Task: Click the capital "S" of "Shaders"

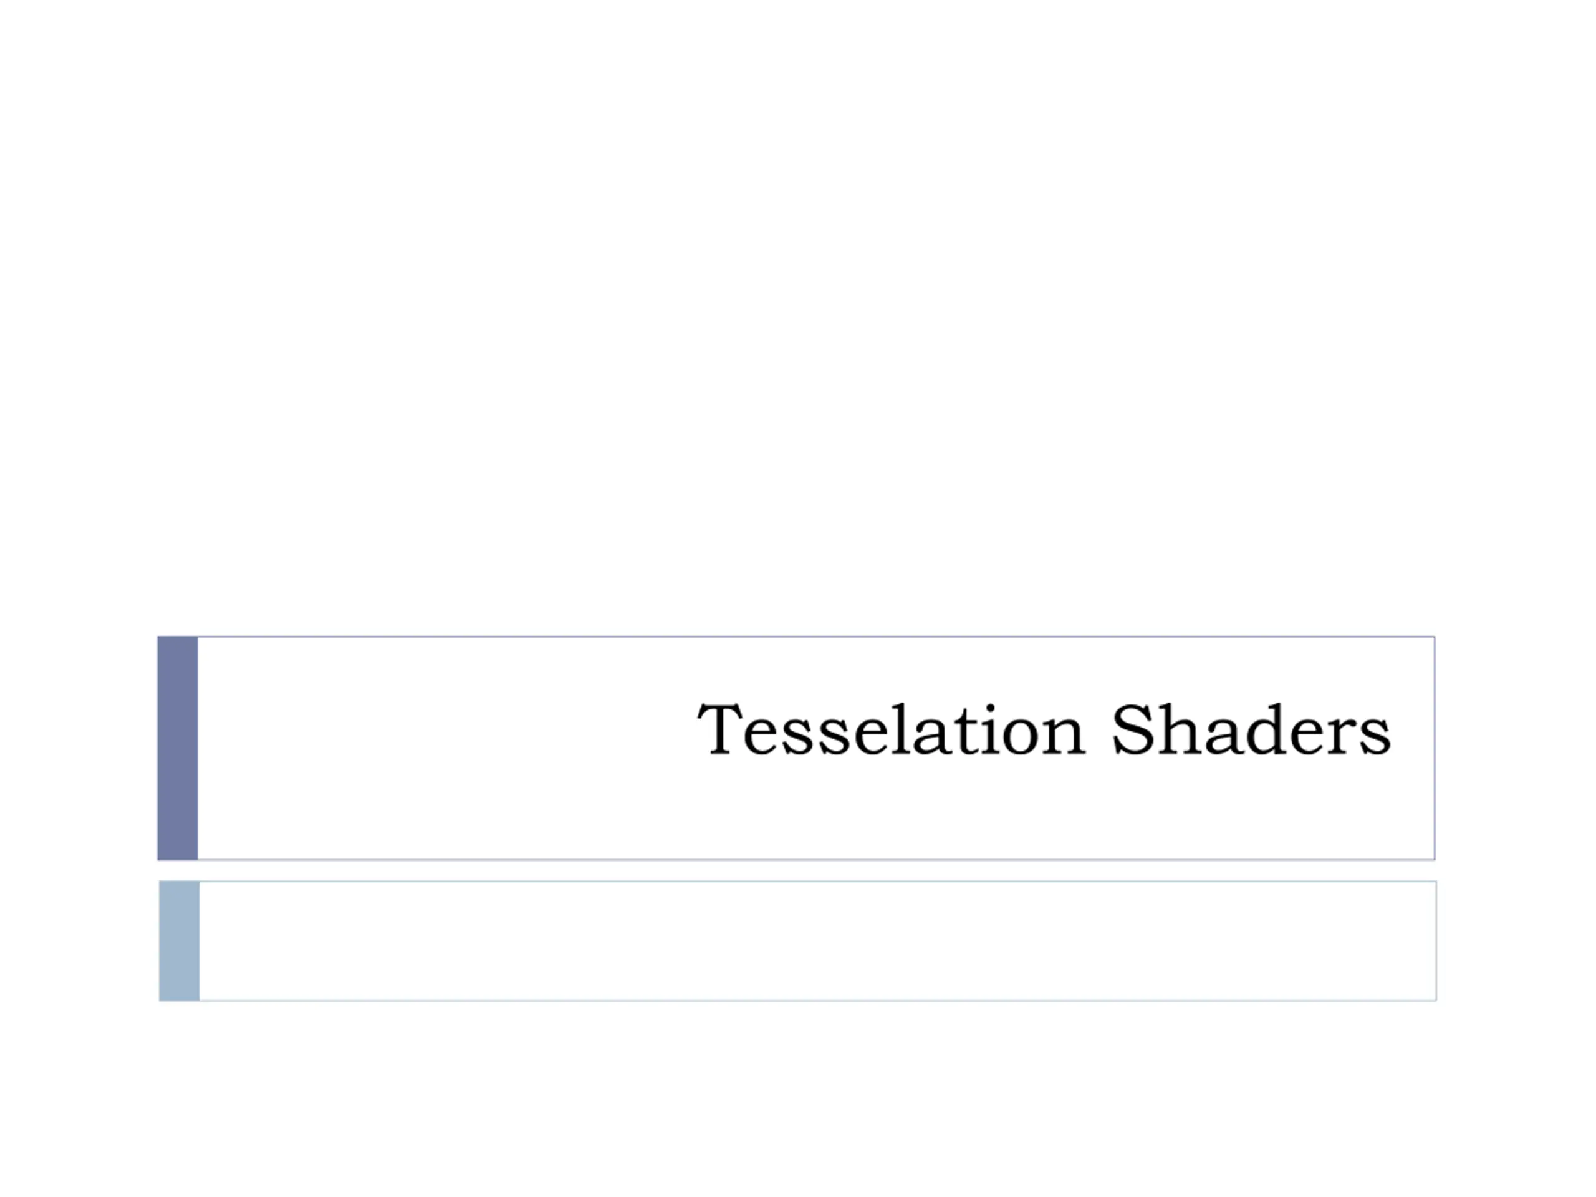Action: click(1133, 729)
